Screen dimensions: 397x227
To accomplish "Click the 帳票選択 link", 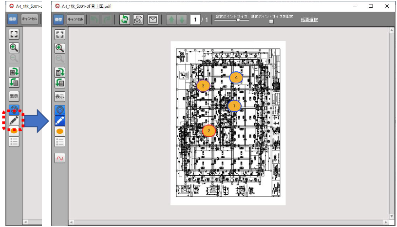I will [309, 20].
